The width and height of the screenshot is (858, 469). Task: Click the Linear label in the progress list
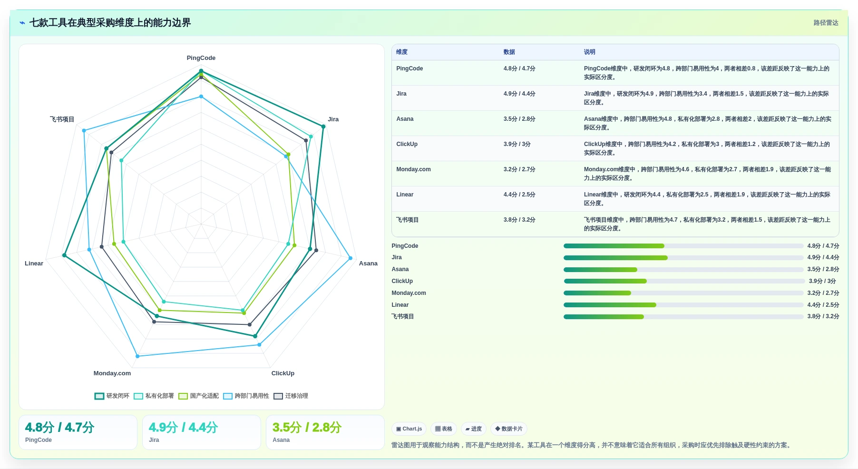(x=400, y=305)
